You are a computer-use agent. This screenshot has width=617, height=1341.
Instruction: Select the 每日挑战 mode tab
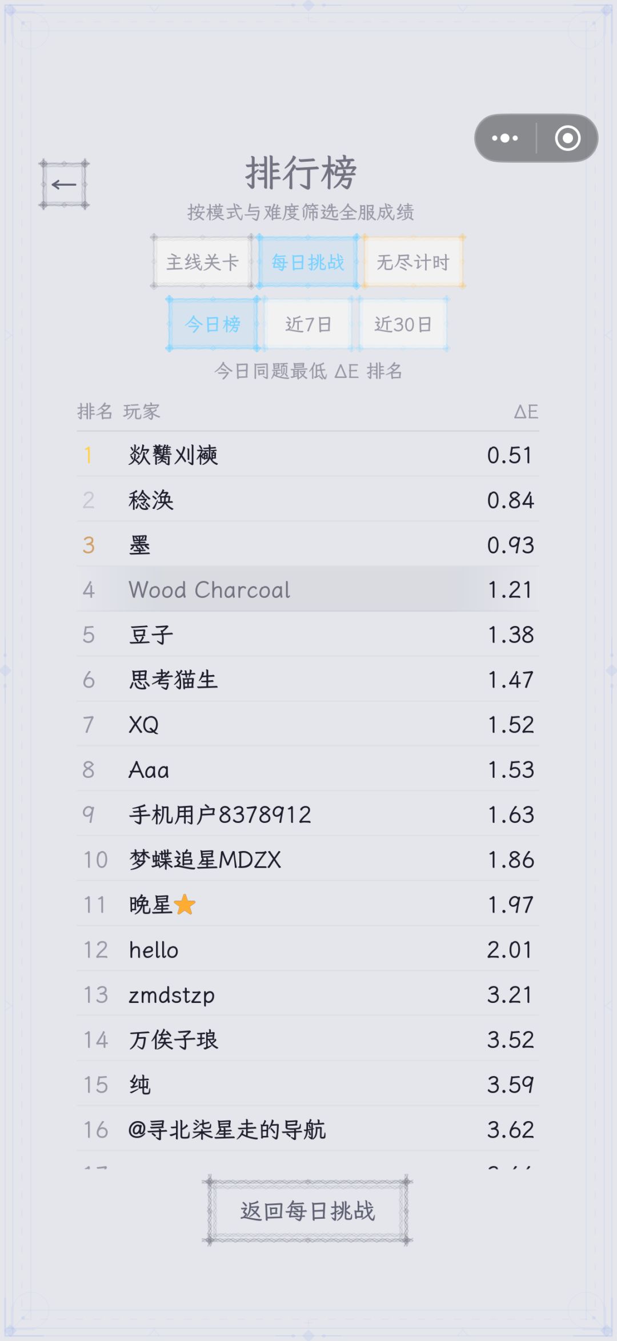(x=308, y=262)
